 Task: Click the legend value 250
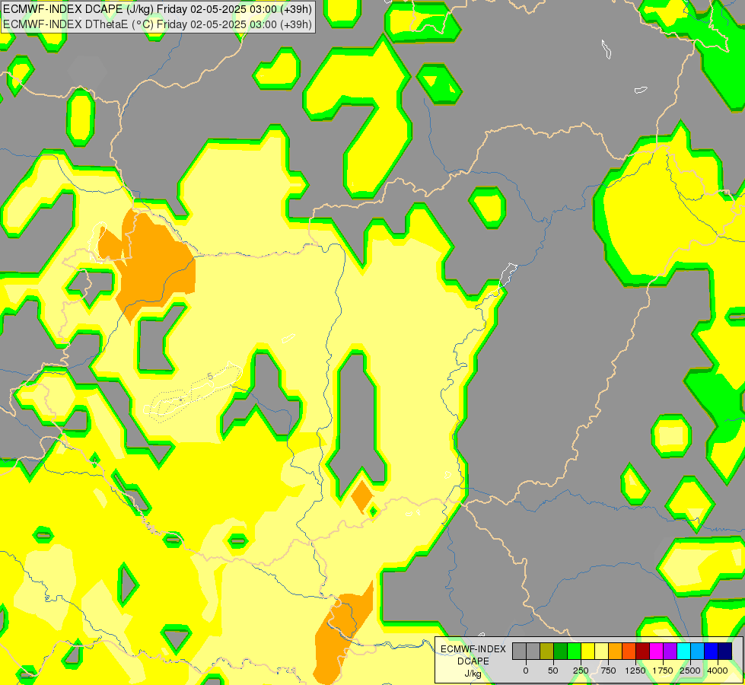tap(581, 671)
